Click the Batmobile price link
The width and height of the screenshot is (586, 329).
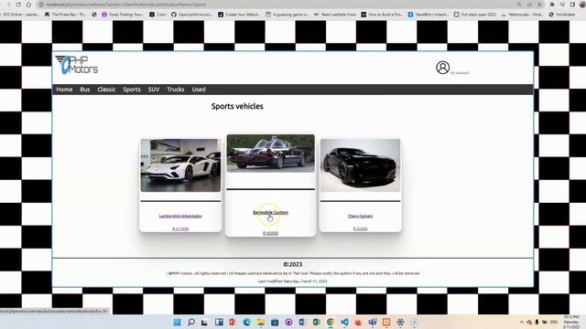[271, 233]
